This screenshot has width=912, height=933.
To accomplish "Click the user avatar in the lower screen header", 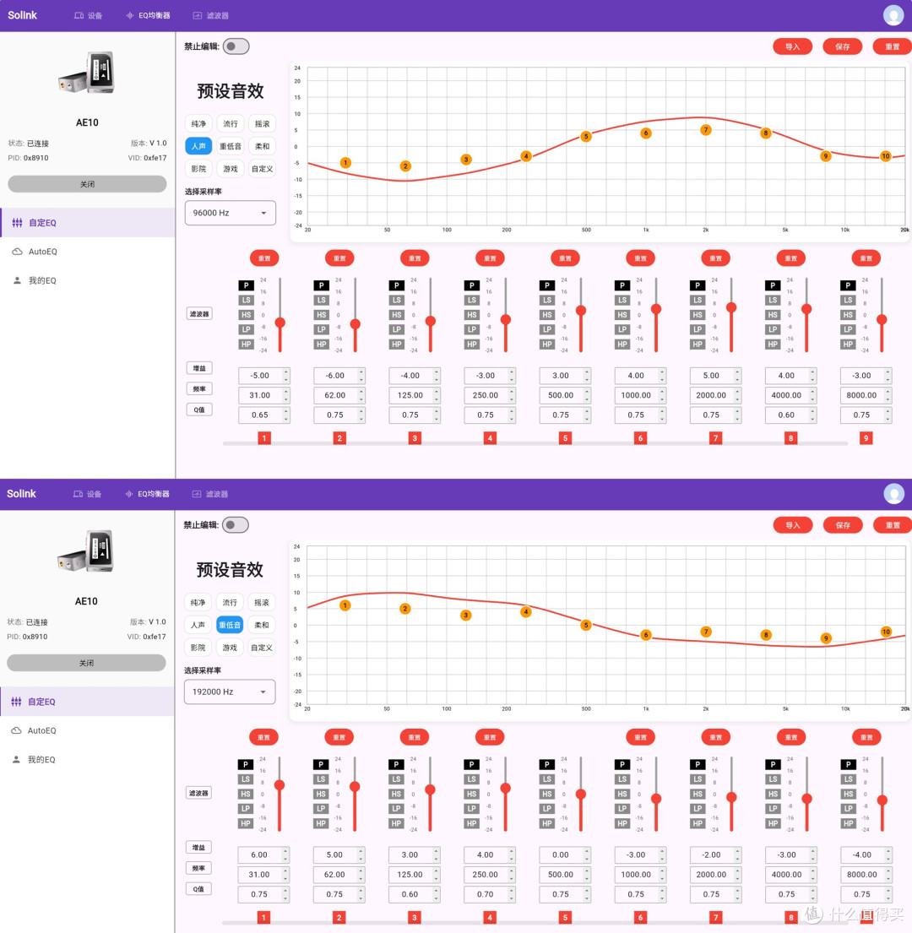I will (x=893, y=493).
